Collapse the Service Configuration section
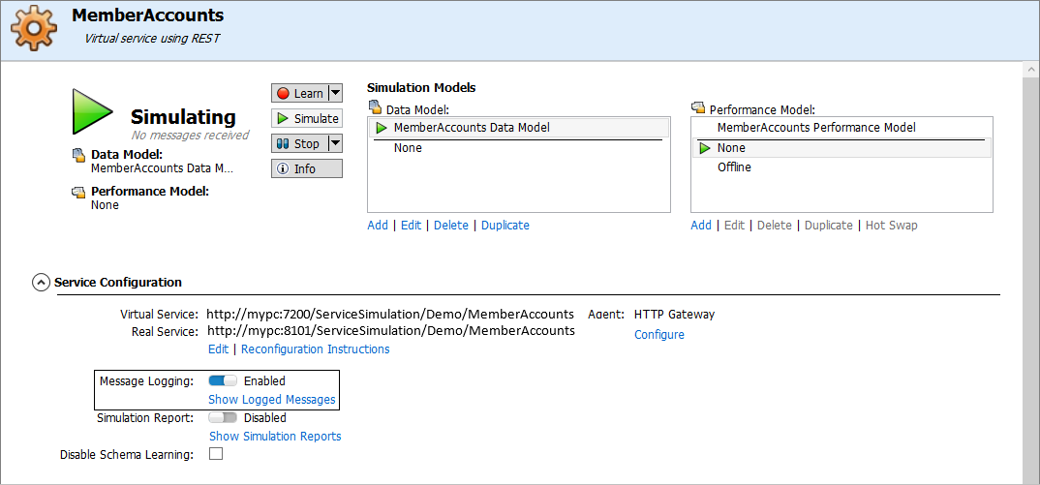 tap(41, 283)
